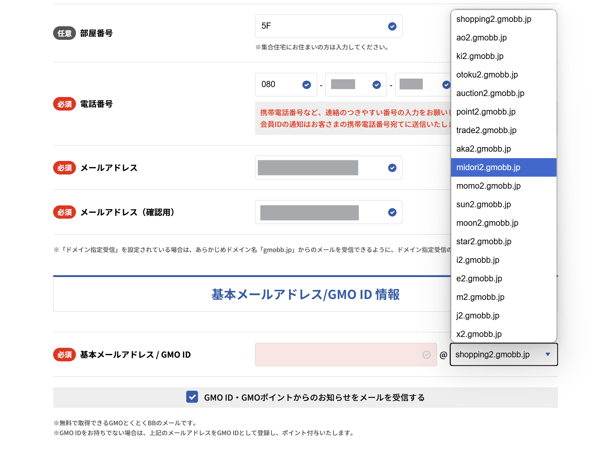The image size is (613, 450).
Task: Pick e2.gmobb.jp from the list
Action: pos(504,279)
